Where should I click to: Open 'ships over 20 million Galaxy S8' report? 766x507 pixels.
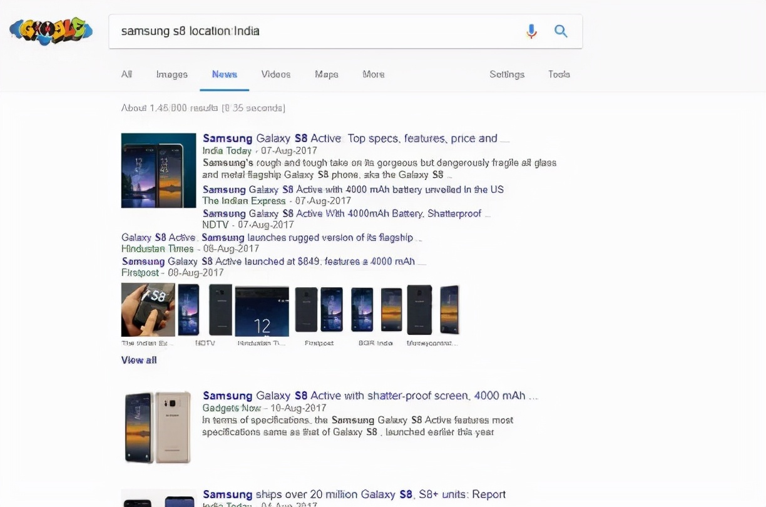[x=354, y=494]
